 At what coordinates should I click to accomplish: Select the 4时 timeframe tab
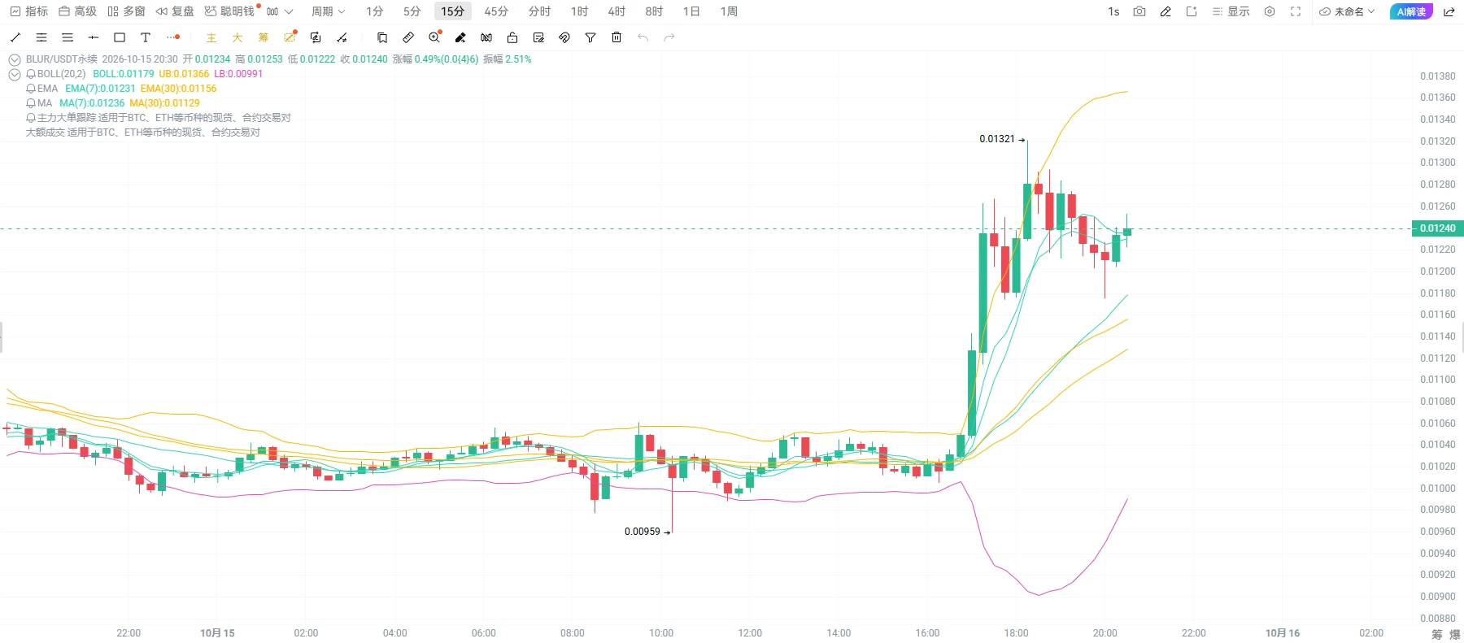[617, 11]
